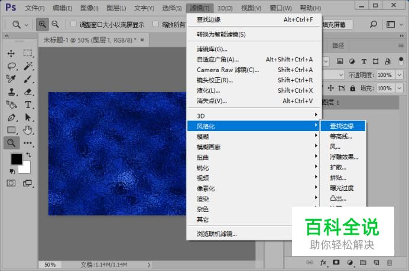This screenshot has width=409, height=271.
Task: Choose Zoom Out mode in options bar
Action: (56, 24)
